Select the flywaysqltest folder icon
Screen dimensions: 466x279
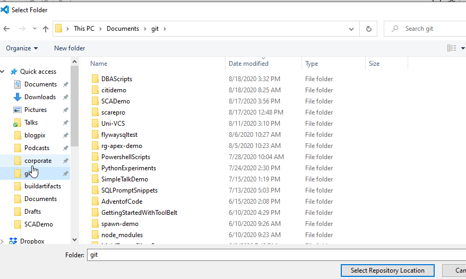[95, 135]
